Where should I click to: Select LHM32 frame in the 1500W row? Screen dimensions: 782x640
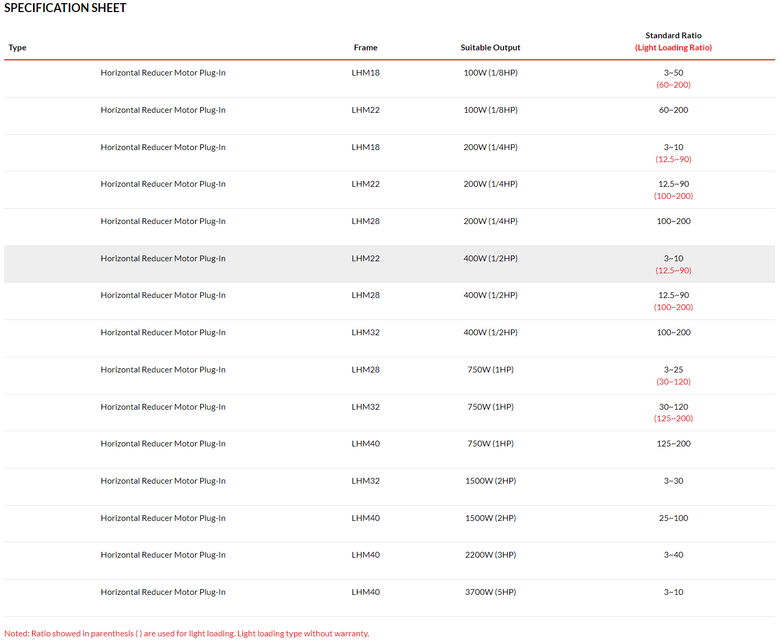coord(366,481)
